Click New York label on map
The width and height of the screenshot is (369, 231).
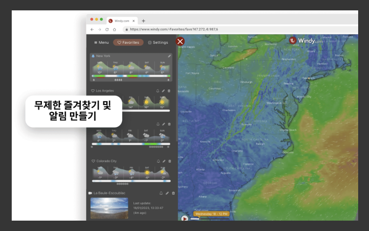[308, 78]
